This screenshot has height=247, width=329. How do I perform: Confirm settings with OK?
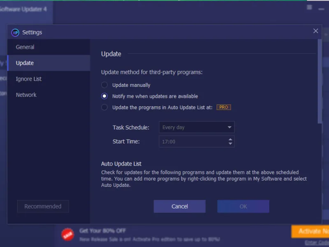point(243,207)
